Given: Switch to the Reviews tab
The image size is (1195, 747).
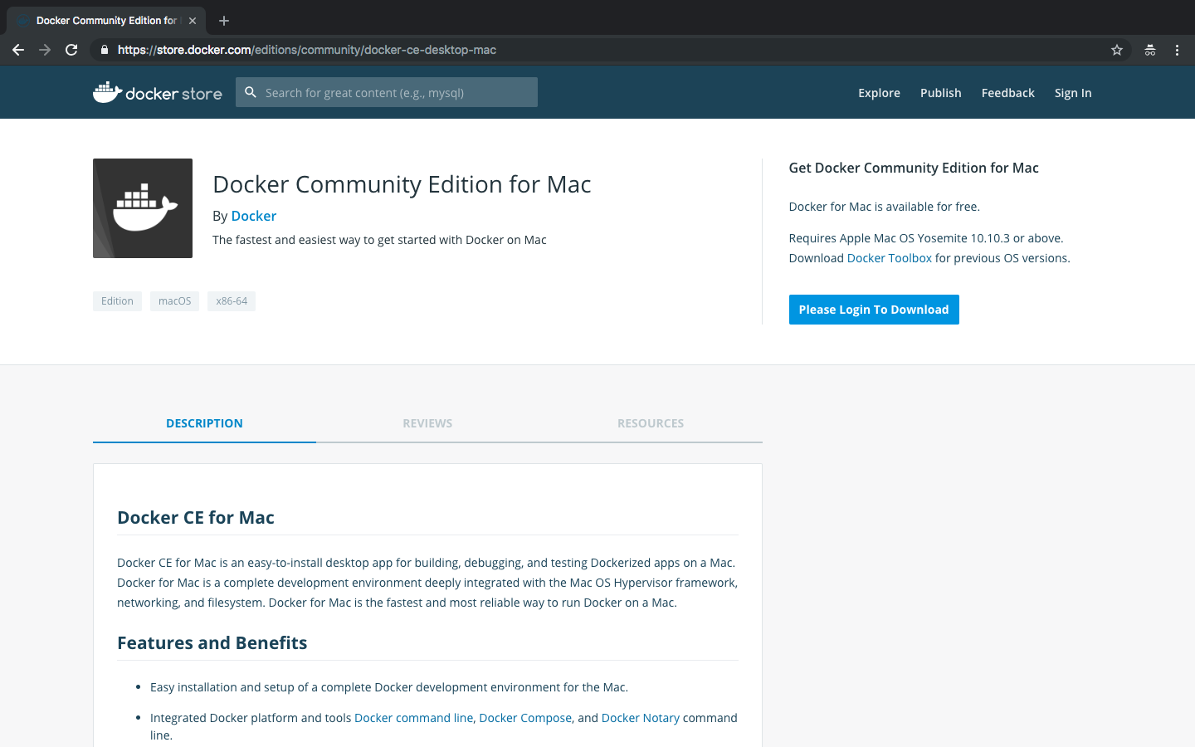Looking at the screenshot, I should [x=427, y=423].
